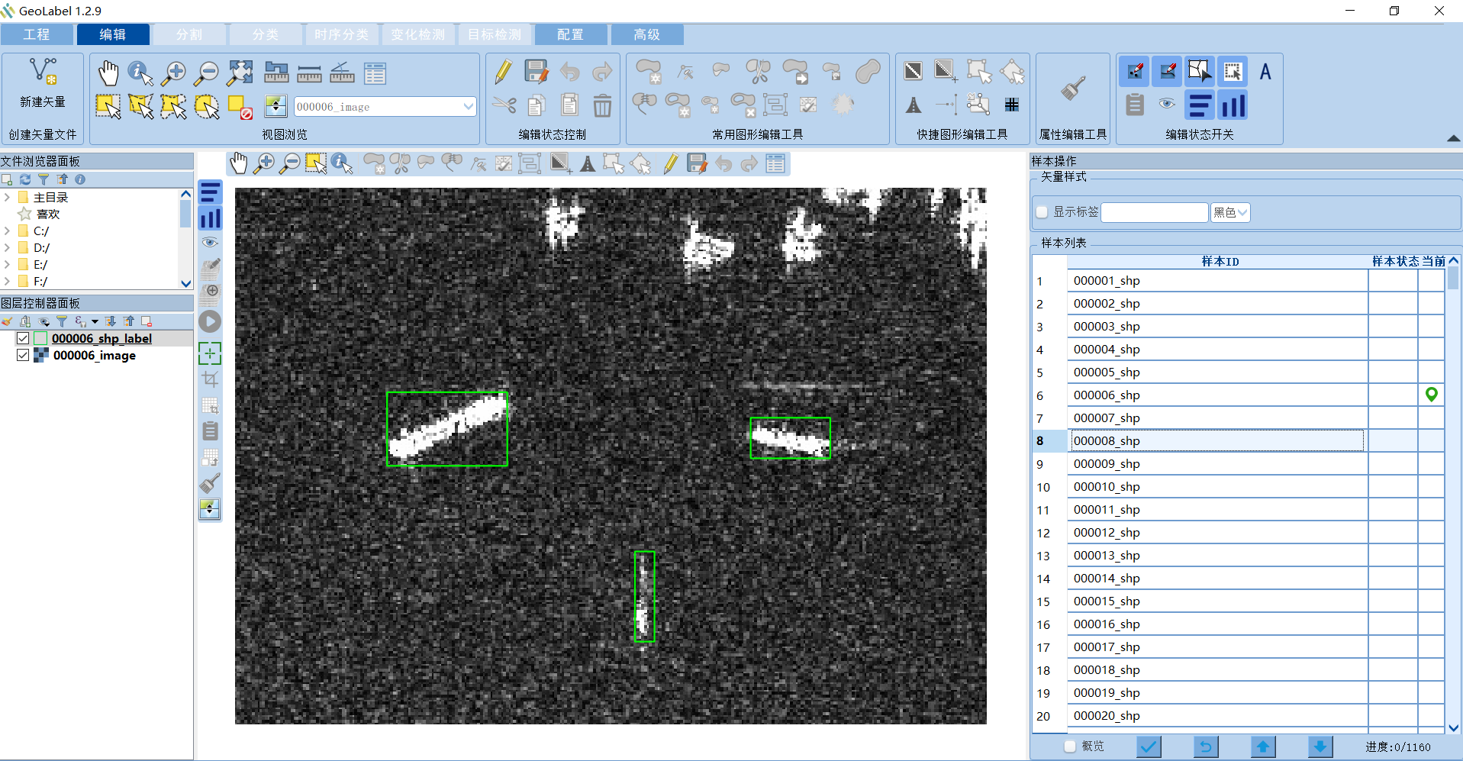1463x761 pixels.
Task: Open the 目标检测 tab
Action: [x=495, y=34]
